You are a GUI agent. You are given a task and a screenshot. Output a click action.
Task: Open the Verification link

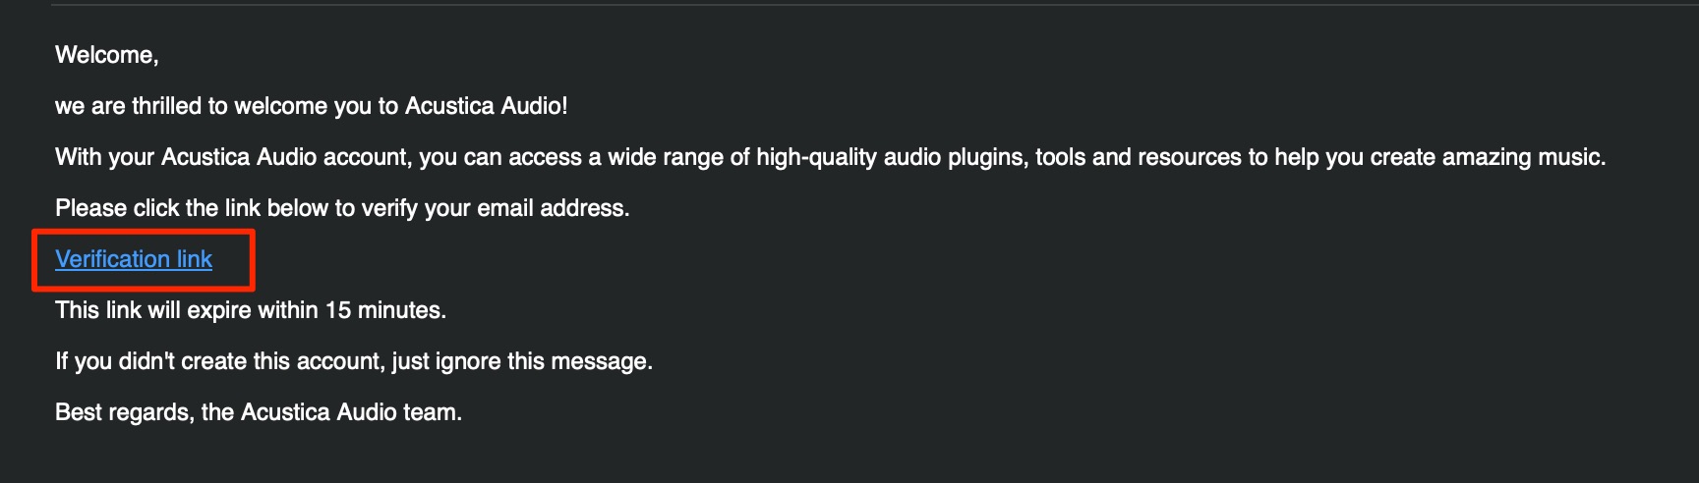coord(134,259)
